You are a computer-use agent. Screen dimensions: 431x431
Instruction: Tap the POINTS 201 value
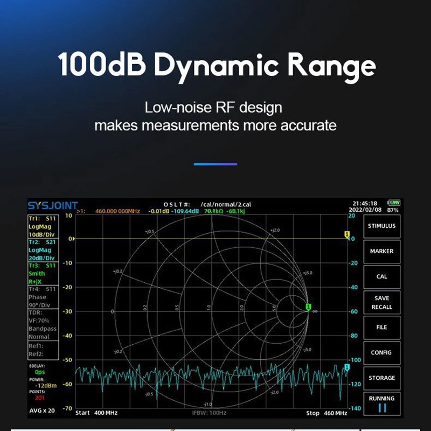pyautogui.click(x=39, y=398)
